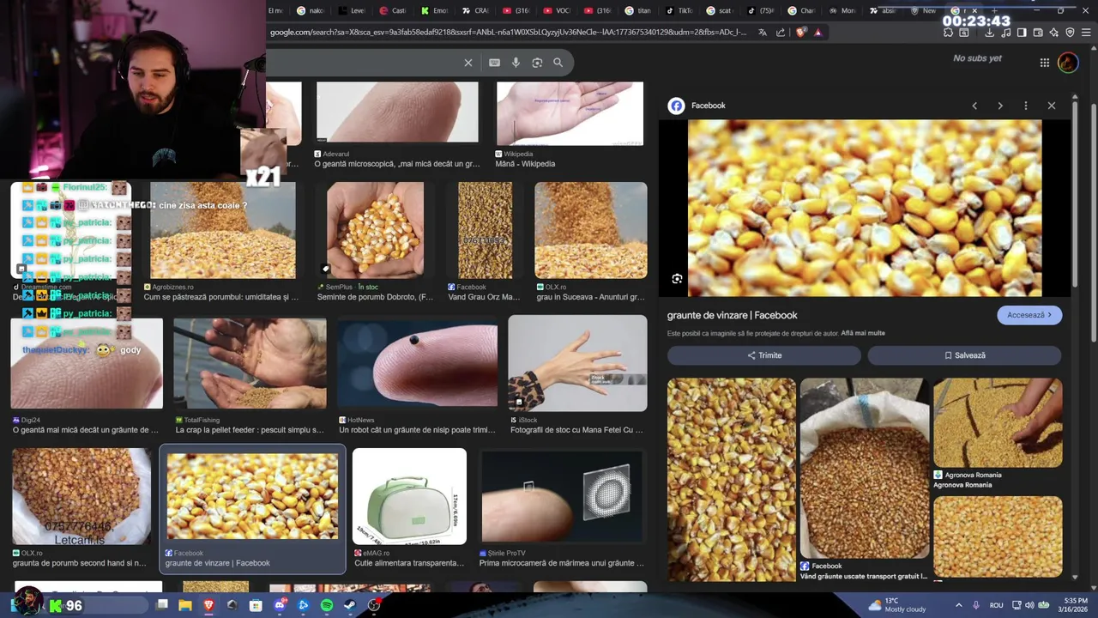This screenshot has height=618, width=1098.
Task: Click the search magnifier icon
Action: pos(558,63)
